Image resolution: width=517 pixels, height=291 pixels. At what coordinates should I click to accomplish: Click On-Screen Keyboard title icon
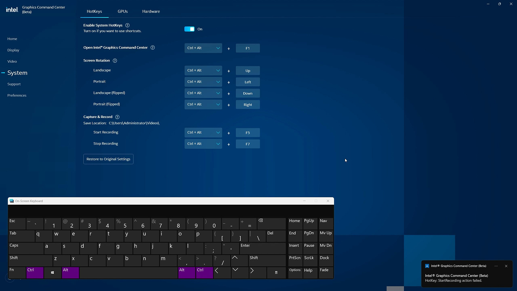coord(12,201)
